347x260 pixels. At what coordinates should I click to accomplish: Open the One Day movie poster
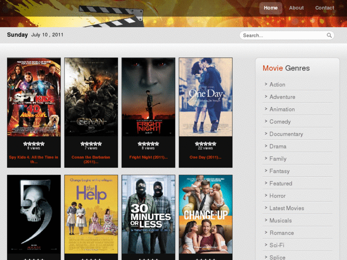click(x=206, y=97)
